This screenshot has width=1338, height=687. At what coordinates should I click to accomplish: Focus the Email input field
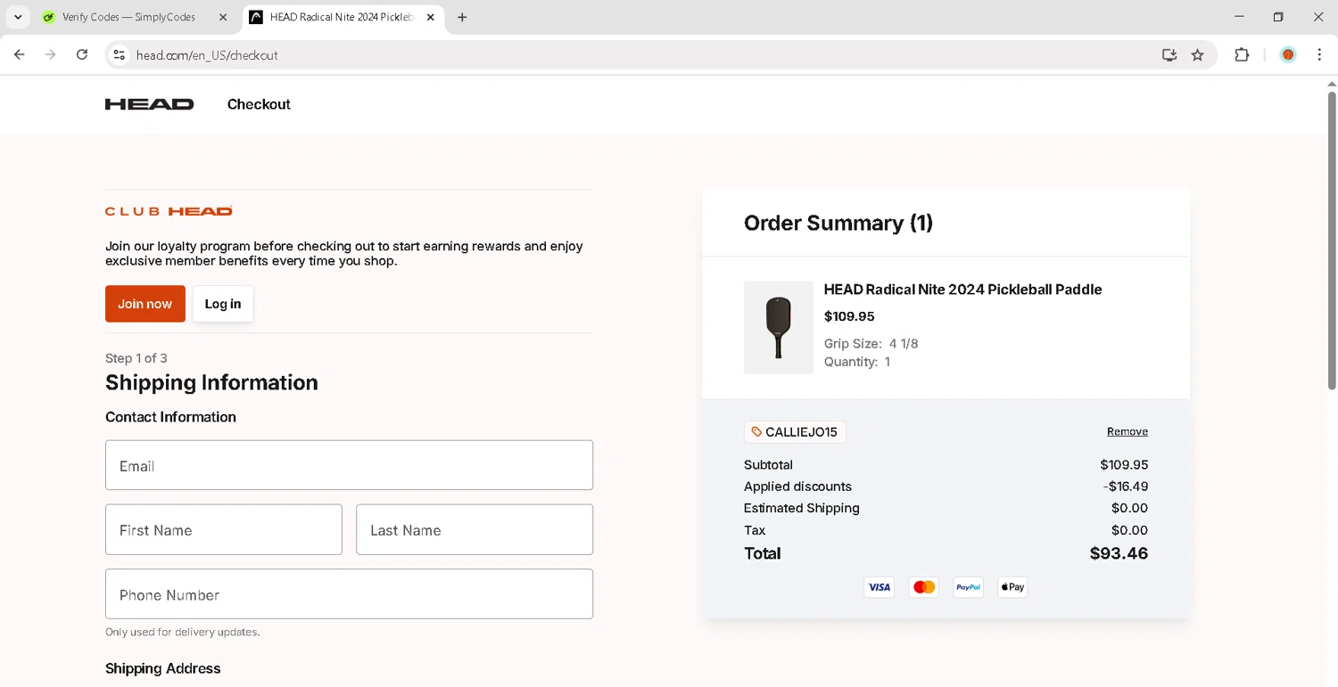click(x=349, y=465)
